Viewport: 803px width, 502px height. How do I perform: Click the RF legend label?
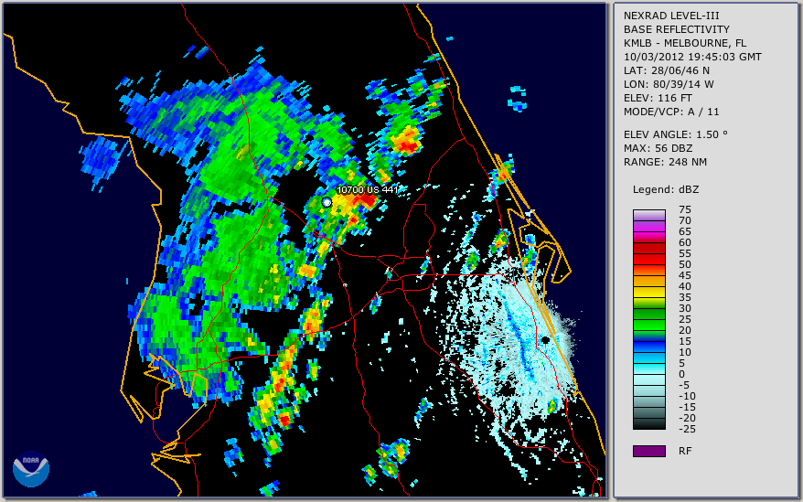pyautogui.click(x=685, y=452)
